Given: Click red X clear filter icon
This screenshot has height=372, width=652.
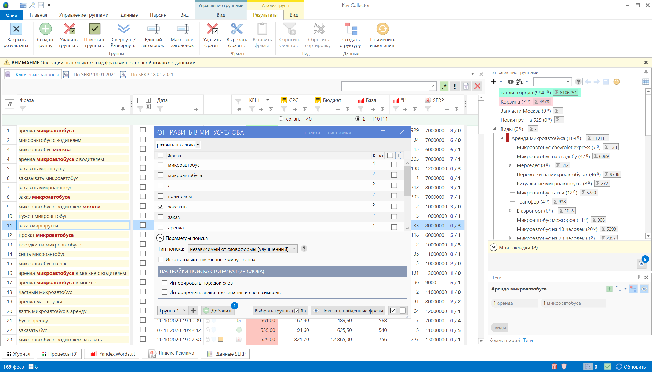Looking at the screenshot, I should coord(477,86).
